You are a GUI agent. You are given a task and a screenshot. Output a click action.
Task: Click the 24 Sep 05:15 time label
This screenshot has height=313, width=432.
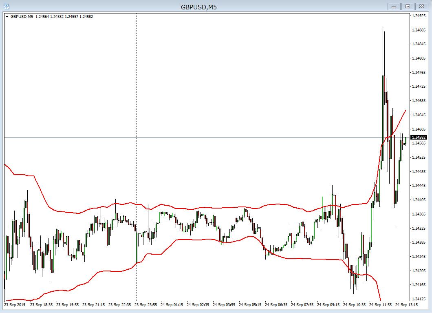(249, 304)
